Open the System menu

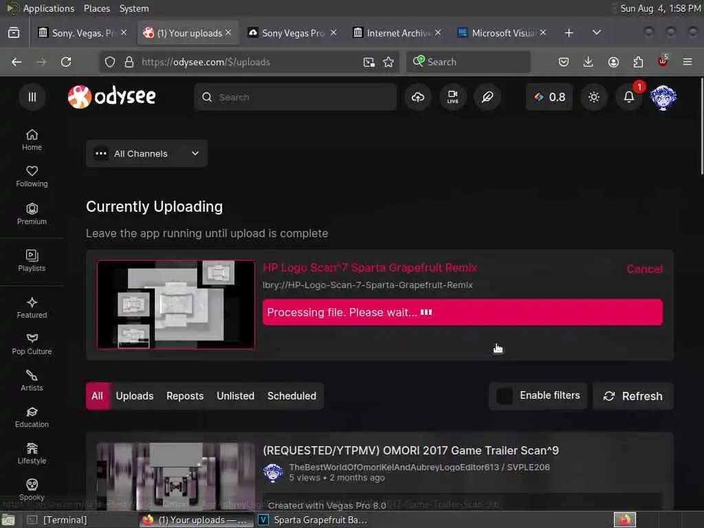point(134,8)
